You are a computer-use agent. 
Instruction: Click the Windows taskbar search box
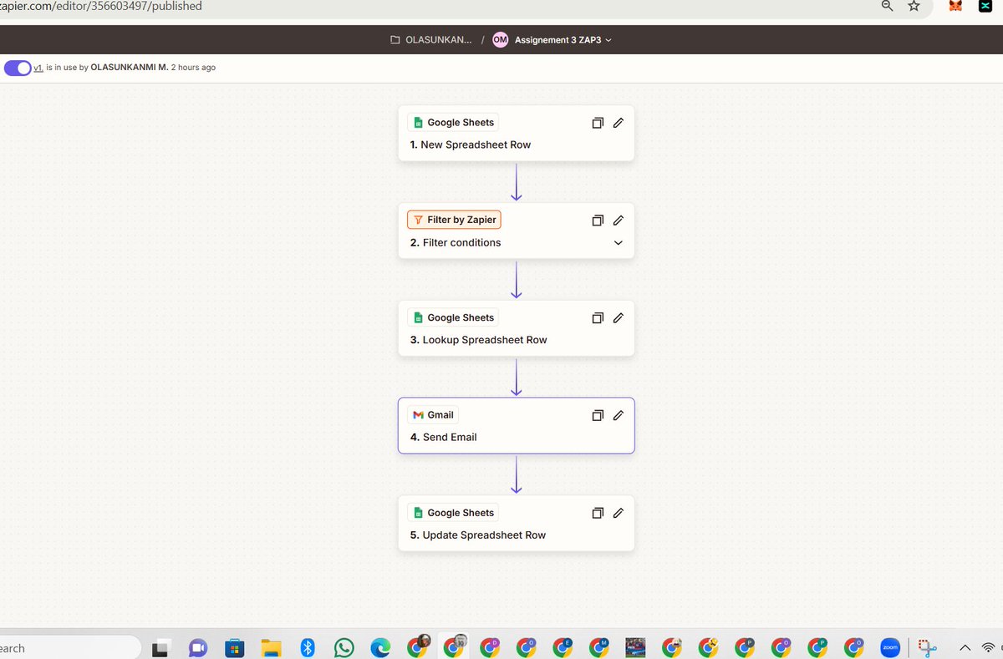click(69, 647)
